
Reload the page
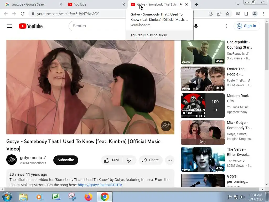[23, 14]
